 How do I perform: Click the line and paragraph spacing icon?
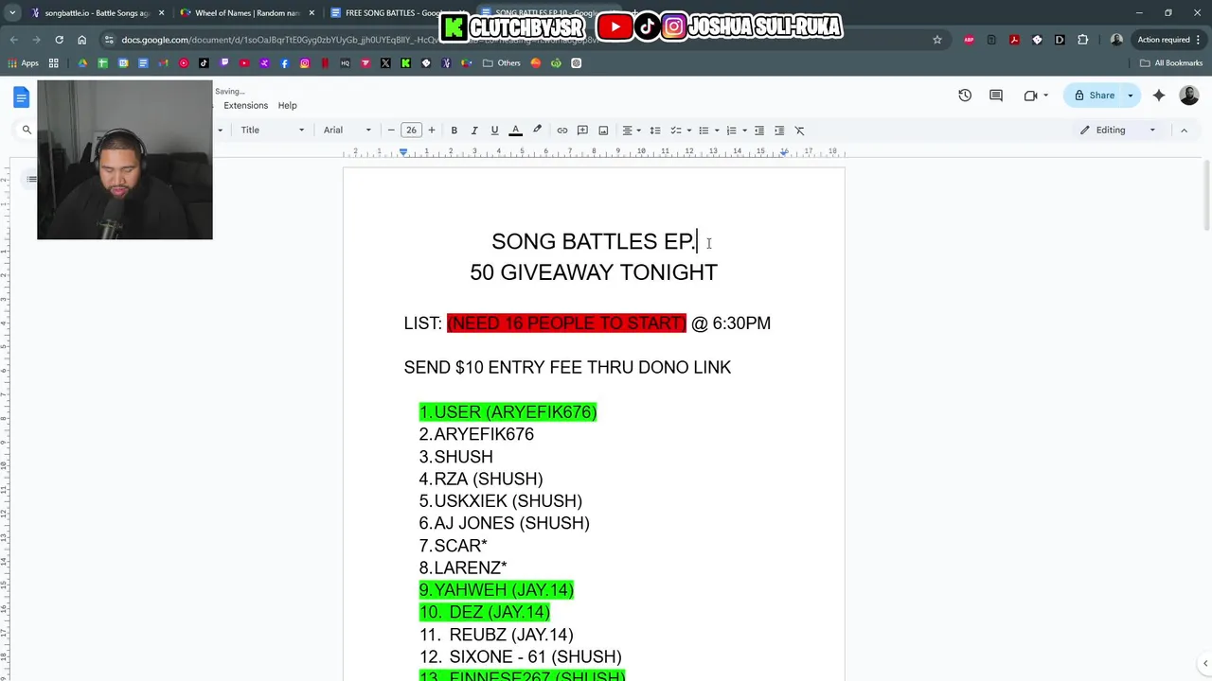coord(654,130)
